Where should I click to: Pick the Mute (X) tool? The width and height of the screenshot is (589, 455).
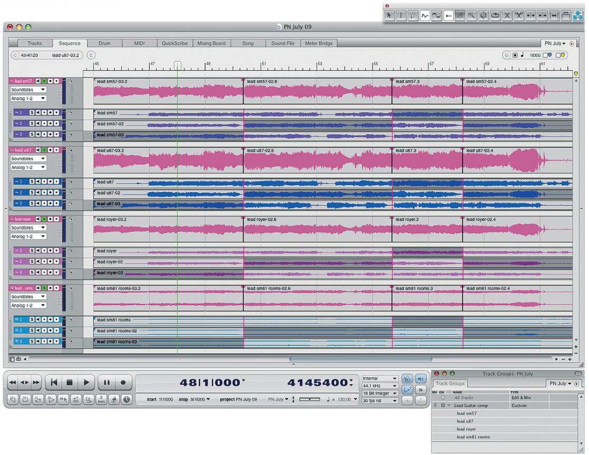pyautogui.click(x=507, y=16)
